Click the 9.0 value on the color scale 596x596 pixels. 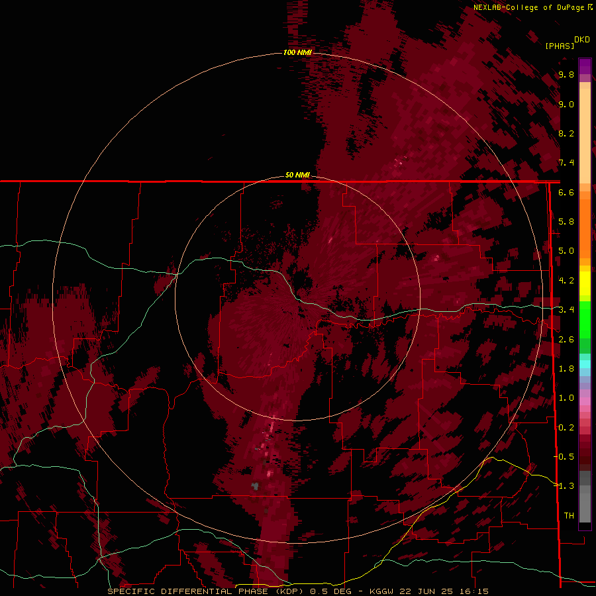click(566, 104)
